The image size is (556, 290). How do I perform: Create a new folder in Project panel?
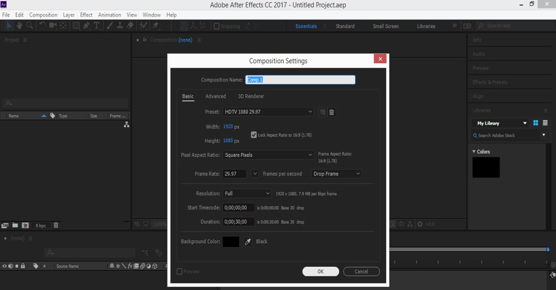[15, 225]
